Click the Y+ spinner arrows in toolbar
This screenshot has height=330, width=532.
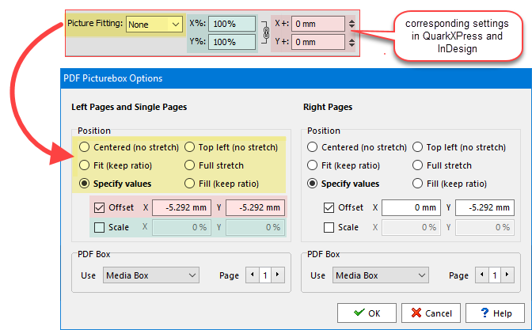click(351, 43)
